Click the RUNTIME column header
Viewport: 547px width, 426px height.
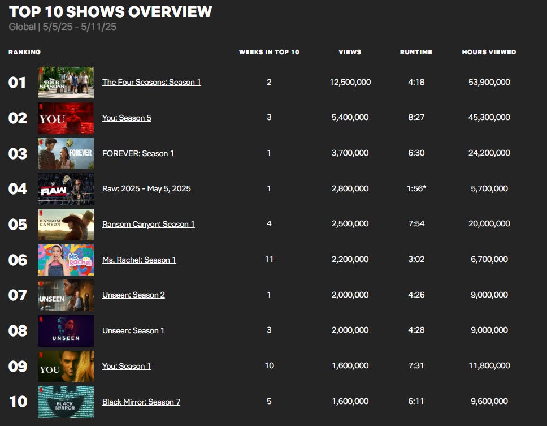(x=416, y=52)
